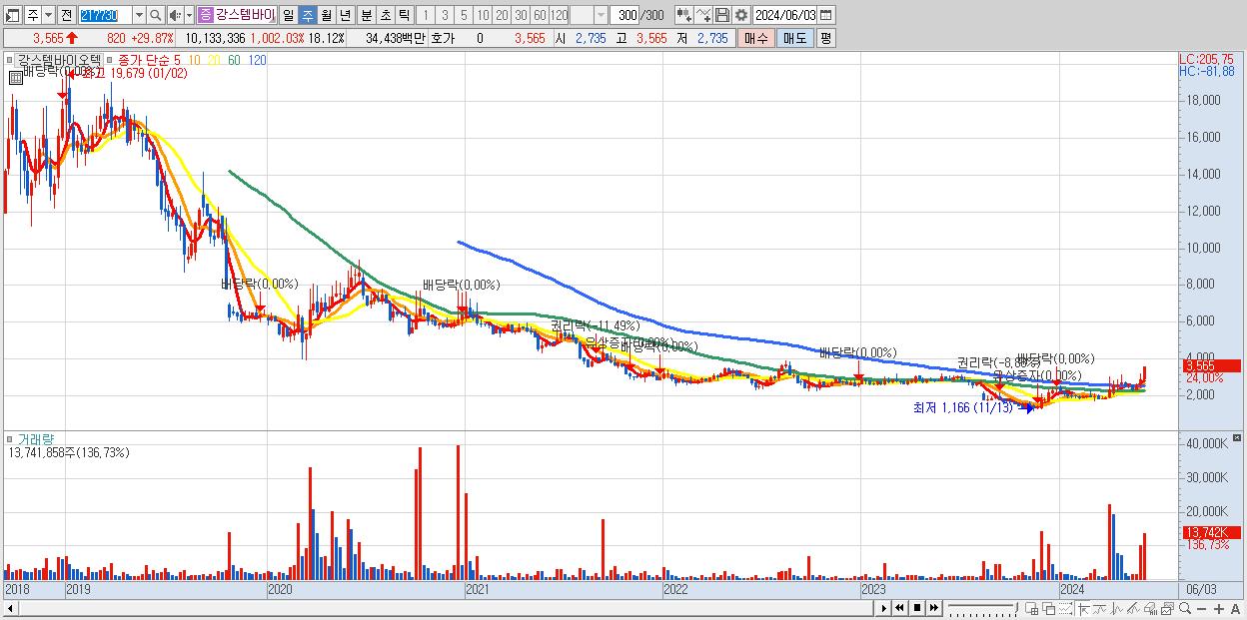The image size is (1247, 620).
Task: Click the stop button in bottom bar
Action: pos(917,608)
